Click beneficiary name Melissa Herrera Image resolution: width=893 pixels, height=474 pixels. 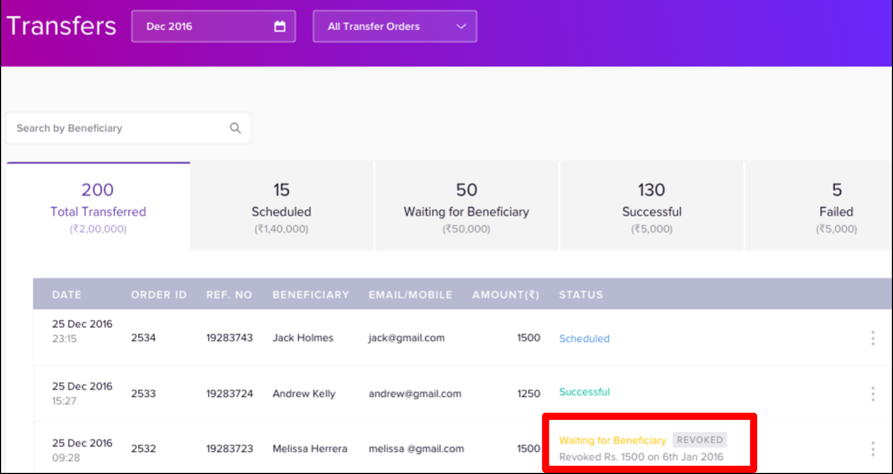click(x=310, y=448)
